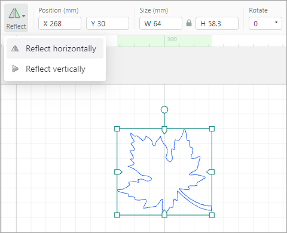This screenshot has width=287, height=233.
Task: Click the width W 64 field
Action: [161, 23]
